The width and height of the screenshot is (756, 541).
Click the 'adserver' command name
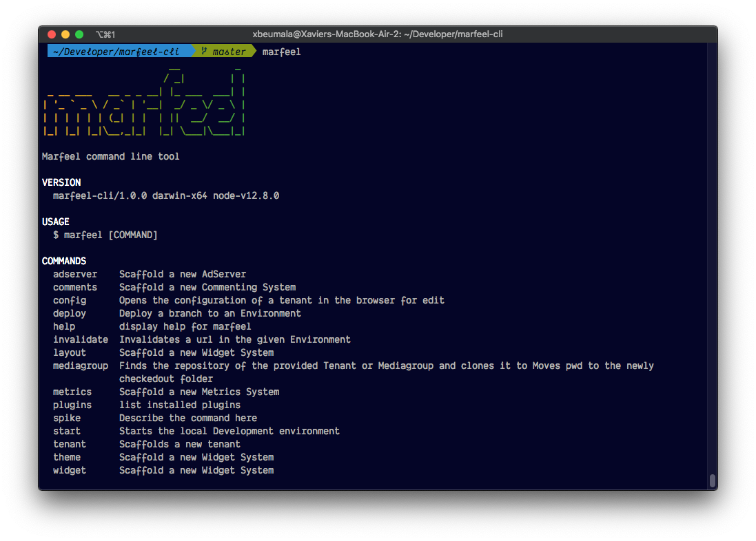point(75,274)
